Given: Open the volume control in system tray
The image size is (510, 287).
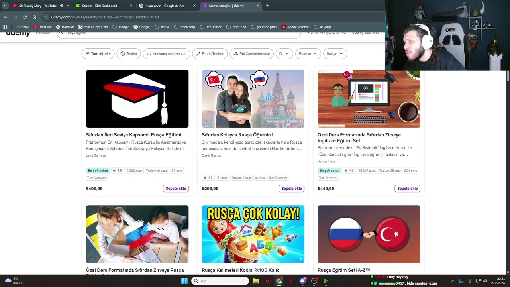Looking at the screenshot, I should 484,281.
